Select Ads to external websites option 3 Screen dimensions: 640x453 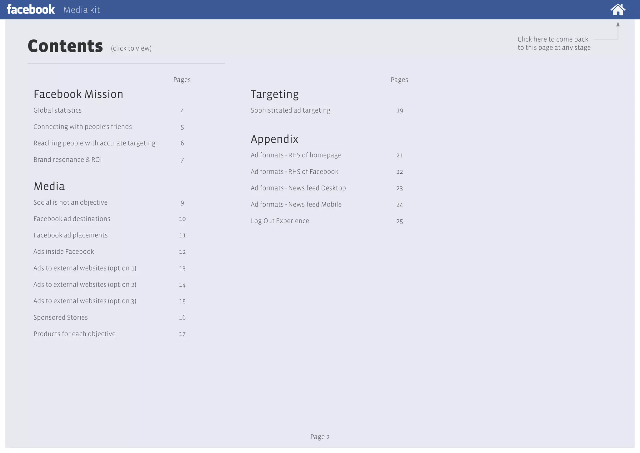pos(85,301)
